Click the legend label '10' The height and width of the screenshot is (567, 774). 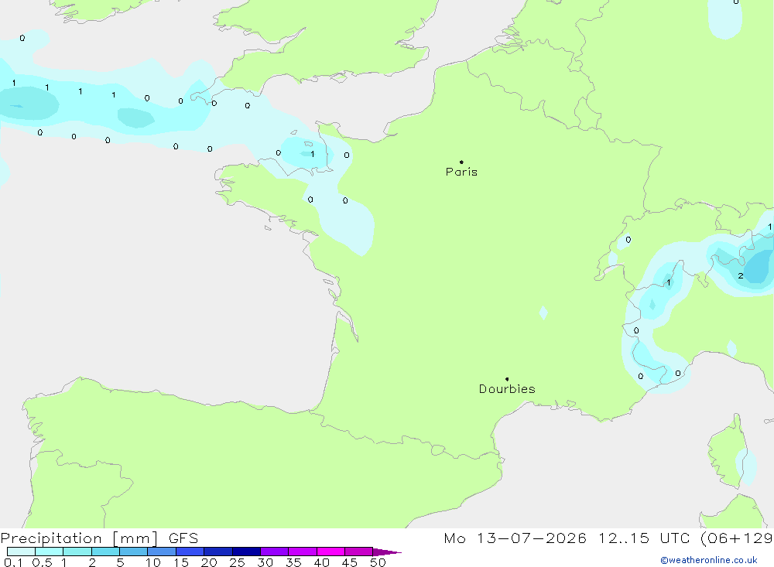point(153,562)
